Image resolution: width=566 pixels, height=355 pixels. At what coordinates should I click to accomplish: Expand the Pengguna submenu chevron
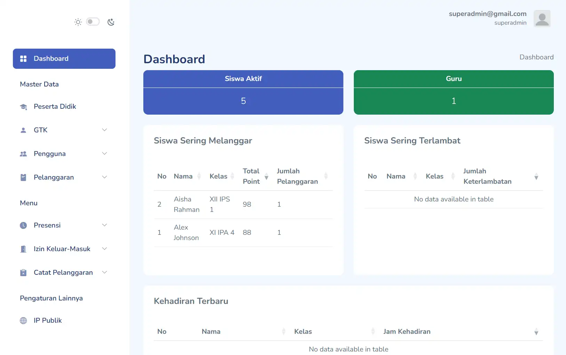(105, 153)
